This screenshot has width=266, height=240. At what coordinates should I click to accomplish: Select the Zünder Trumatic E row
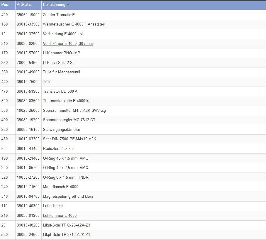tap(59, 15)
